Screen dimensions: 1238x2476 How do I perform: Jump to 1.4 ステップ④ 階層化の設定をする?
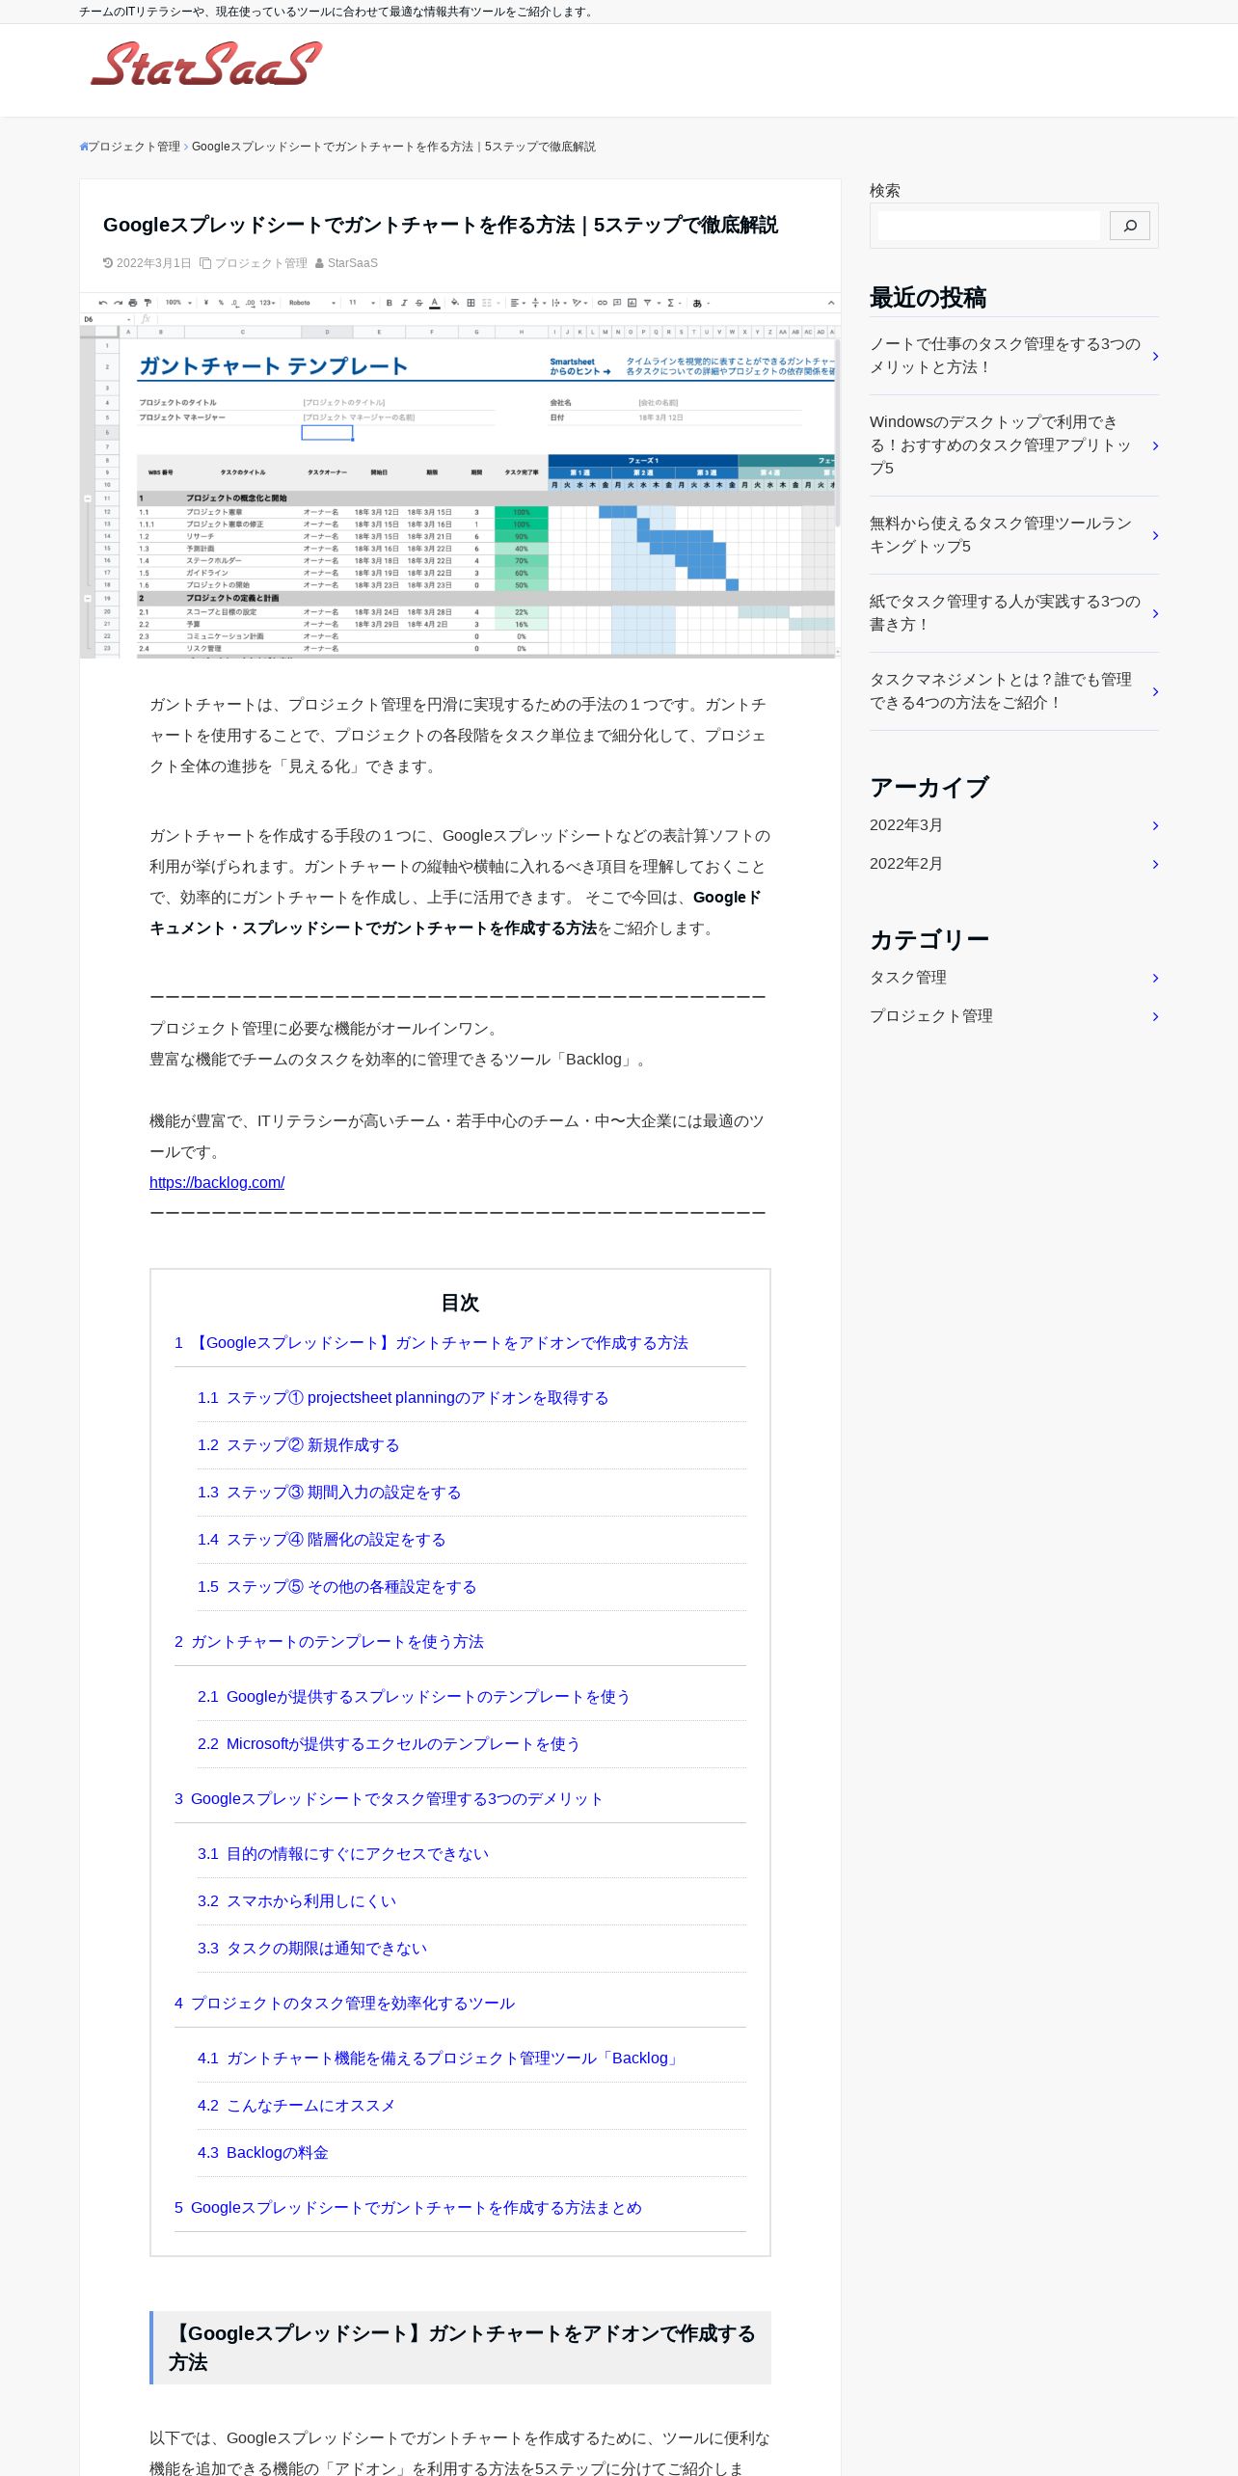point(321,1540)
